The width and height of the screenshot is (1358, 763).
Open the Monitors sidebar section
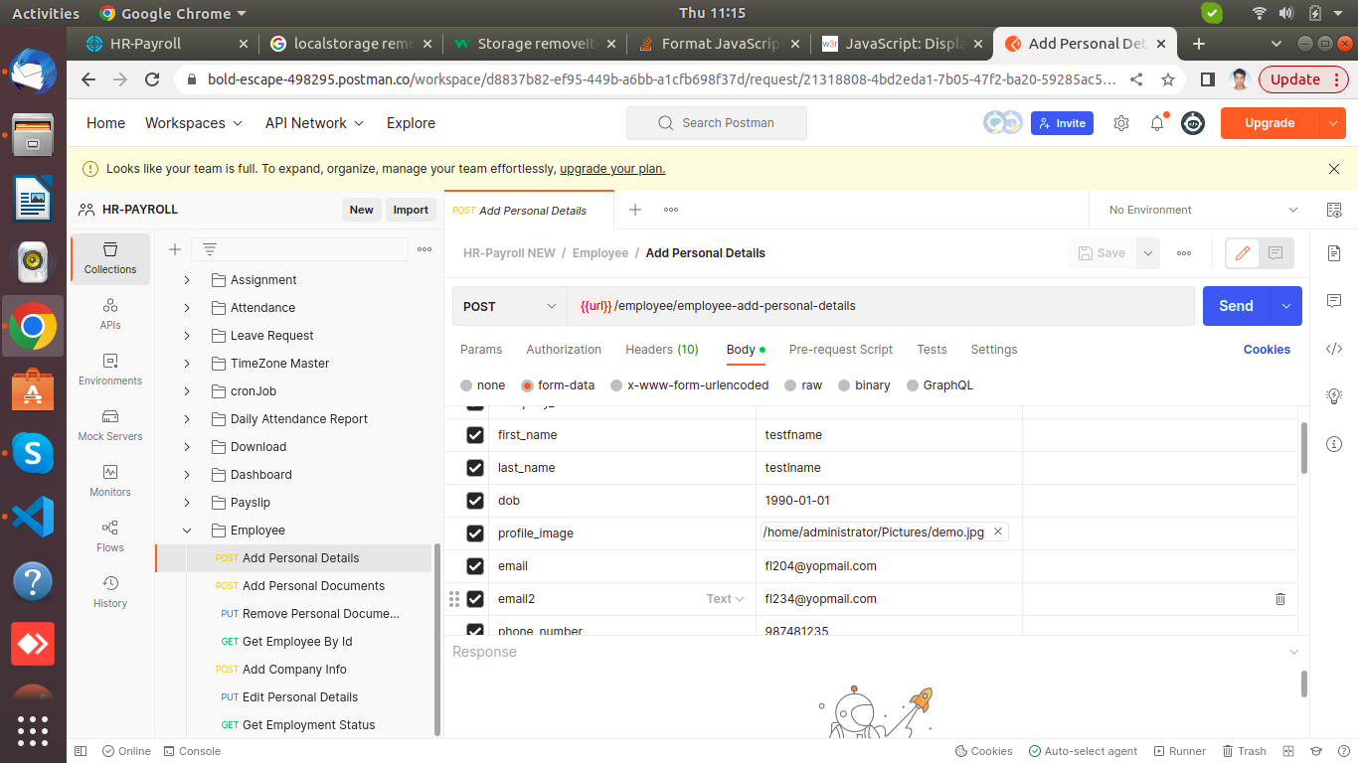click(110, 480)
